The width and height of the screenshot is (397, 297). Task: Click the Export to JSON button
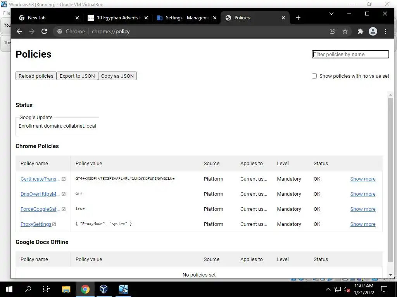click(x=77, y=76)
